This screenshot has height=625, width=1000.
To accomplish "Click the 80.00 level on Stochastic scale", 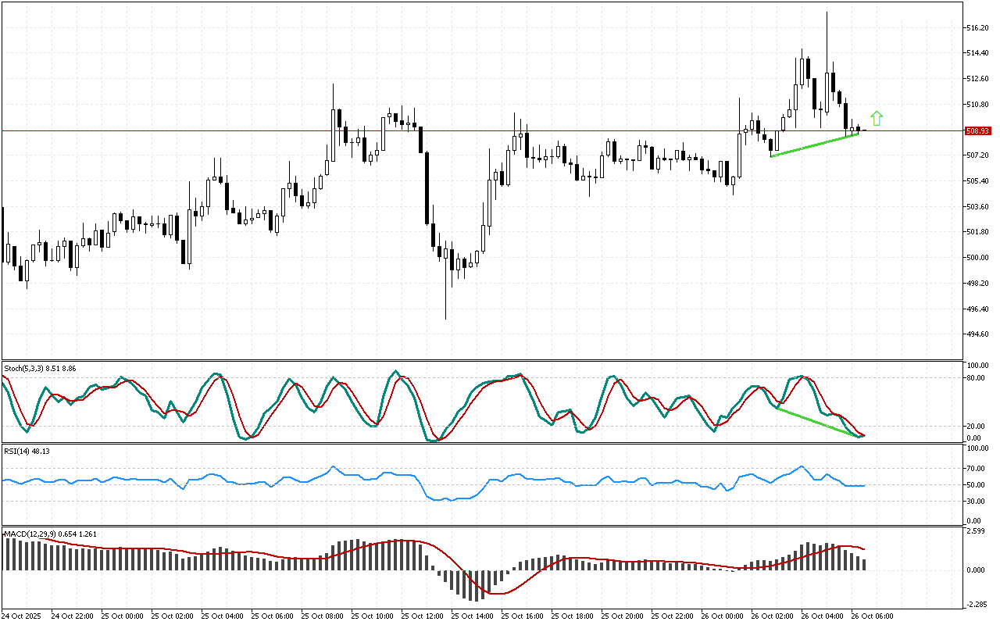I will (x=977, y=378).
